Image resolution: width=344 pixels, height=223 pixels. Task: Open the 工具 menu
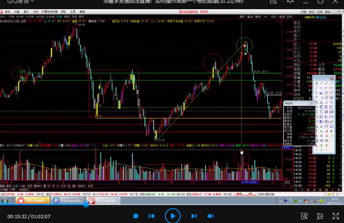click(73, 10)
